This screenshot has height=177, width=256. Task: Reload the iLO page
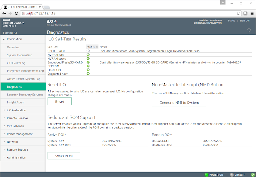16,13
